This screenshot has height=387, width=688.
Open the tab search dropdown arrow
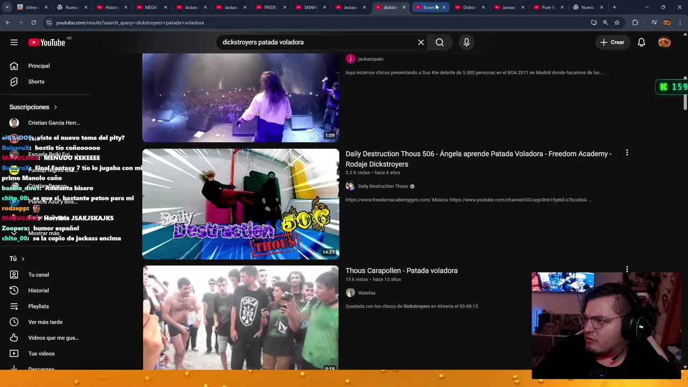tap(7, 7)
